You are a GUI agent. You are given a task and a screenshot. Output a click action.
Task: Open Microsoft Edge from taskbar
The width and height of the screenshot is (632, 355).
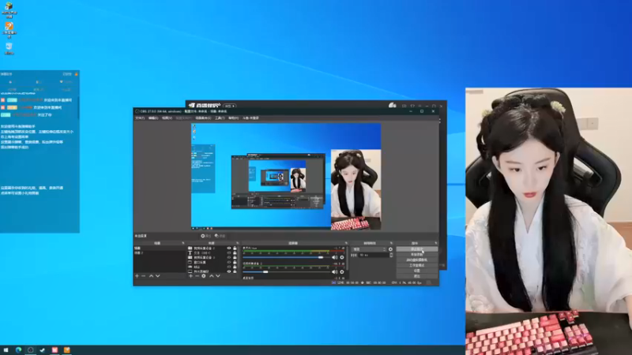(x=18, y=350)
